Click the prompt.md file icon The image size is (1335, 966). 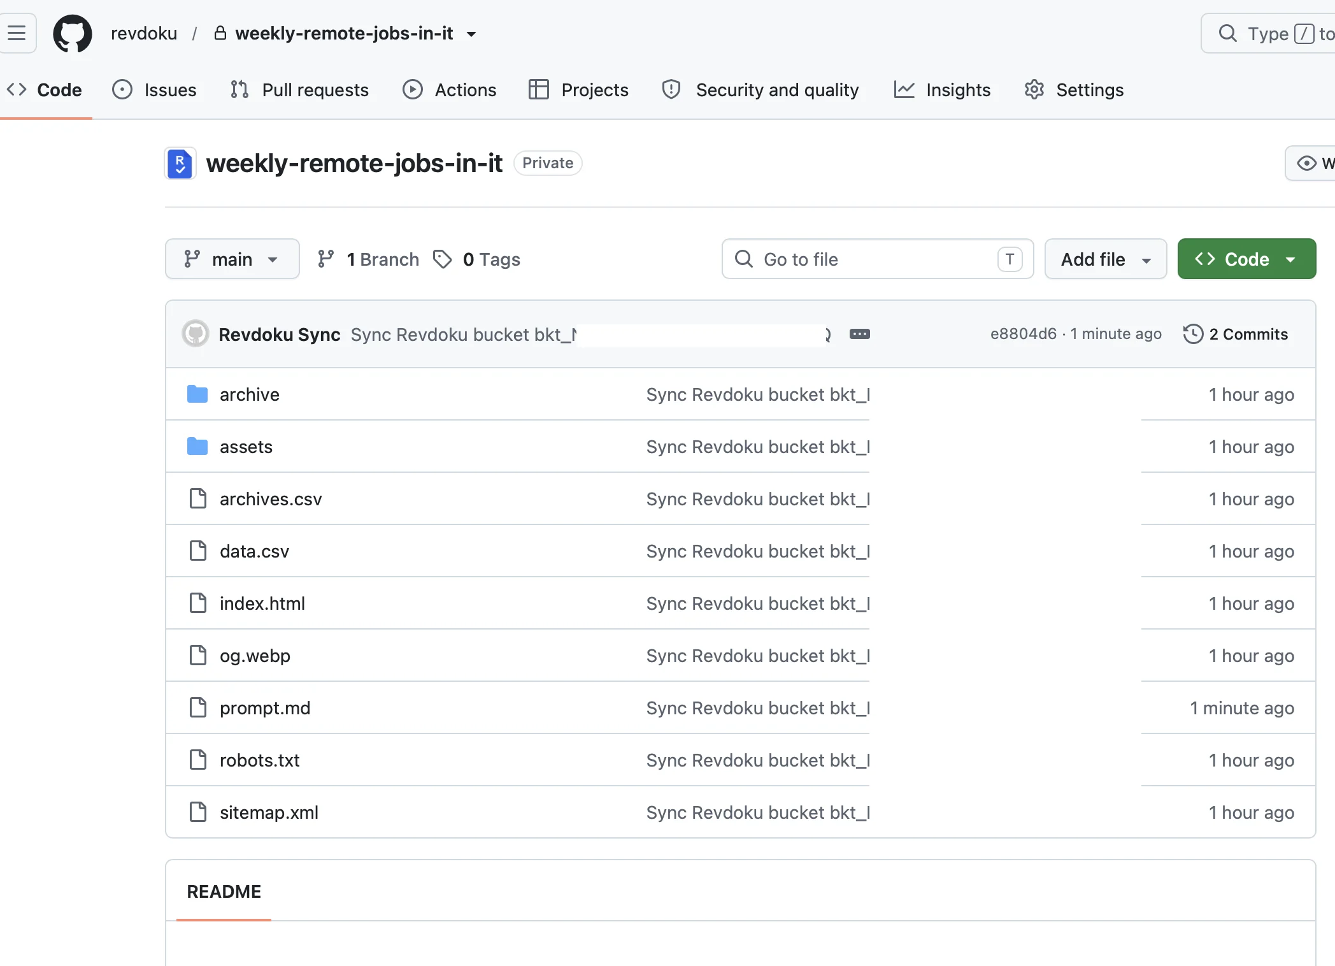[x=198, y=707]
